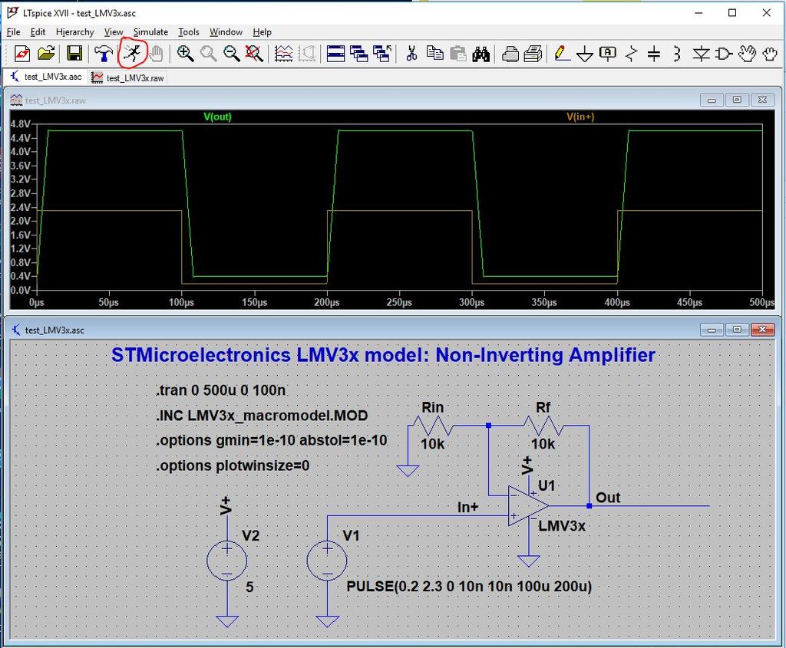Open the Window menu
The height and width of the screenshot is (648, 786).
(226, 32)
